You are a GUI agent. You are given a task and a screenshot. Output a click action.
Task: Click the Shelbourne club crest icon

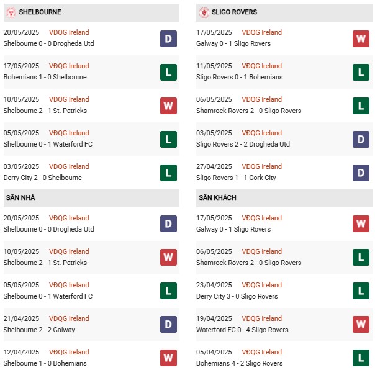coord(11,12)
